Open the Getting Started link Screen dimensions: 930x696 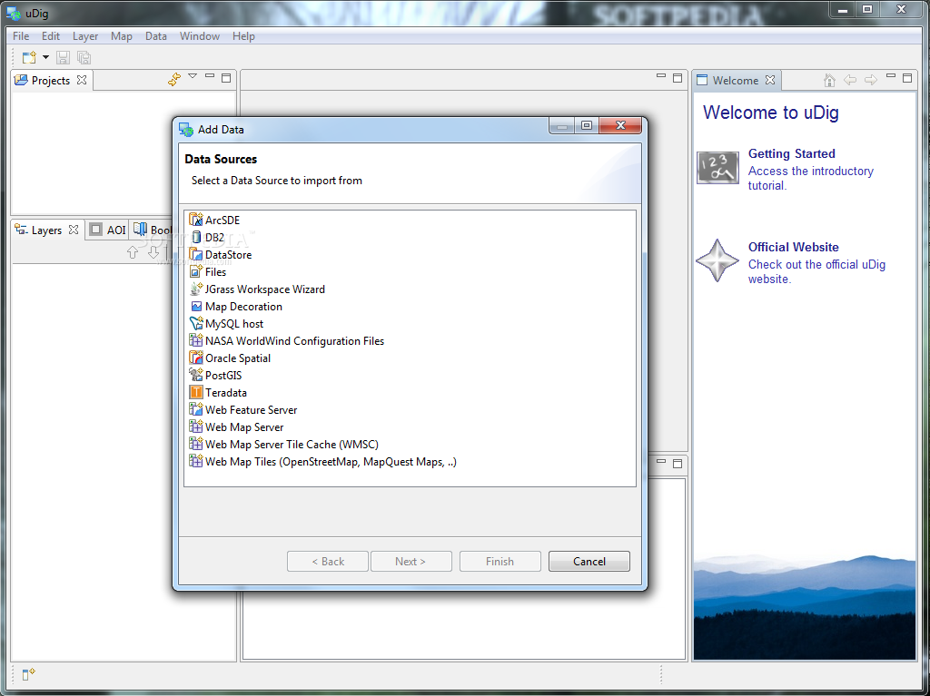[x=791, y=153]
